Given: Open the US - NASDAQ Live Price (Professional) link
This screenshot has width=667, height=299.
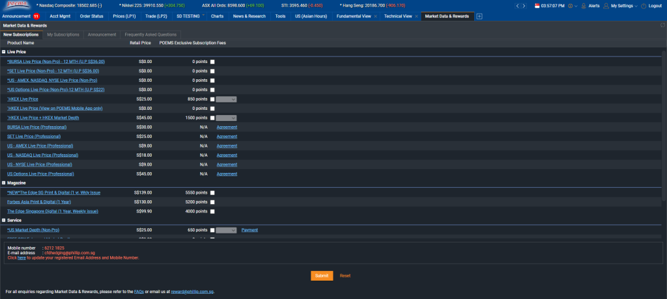Looking at the screenshot, I should pyautogui.click(x=42, y=155).
